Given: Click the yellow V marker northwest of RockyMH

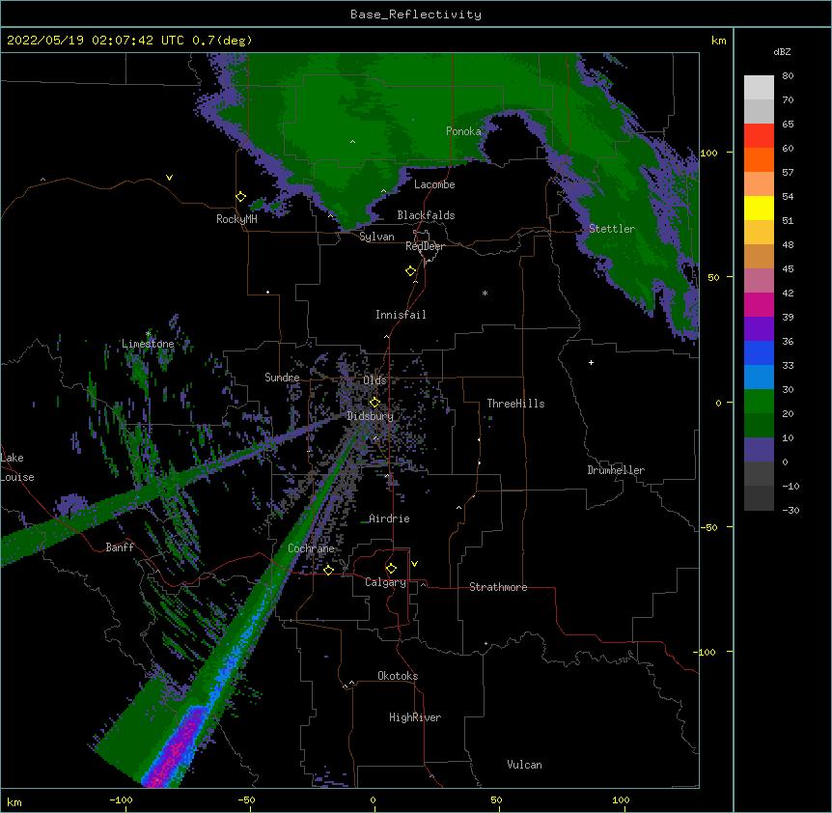Looking at the screenshot, I should (169, 178).
